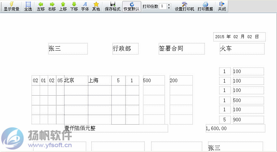277x152 pixels.
Task: Open 其他 star options
Action: 96,6
